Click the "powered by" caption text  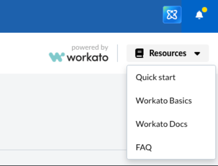coord(90,47)
